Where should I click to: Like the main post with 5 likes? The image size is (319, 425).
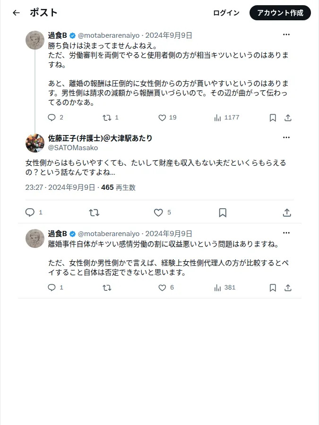(x=162, y=212)
